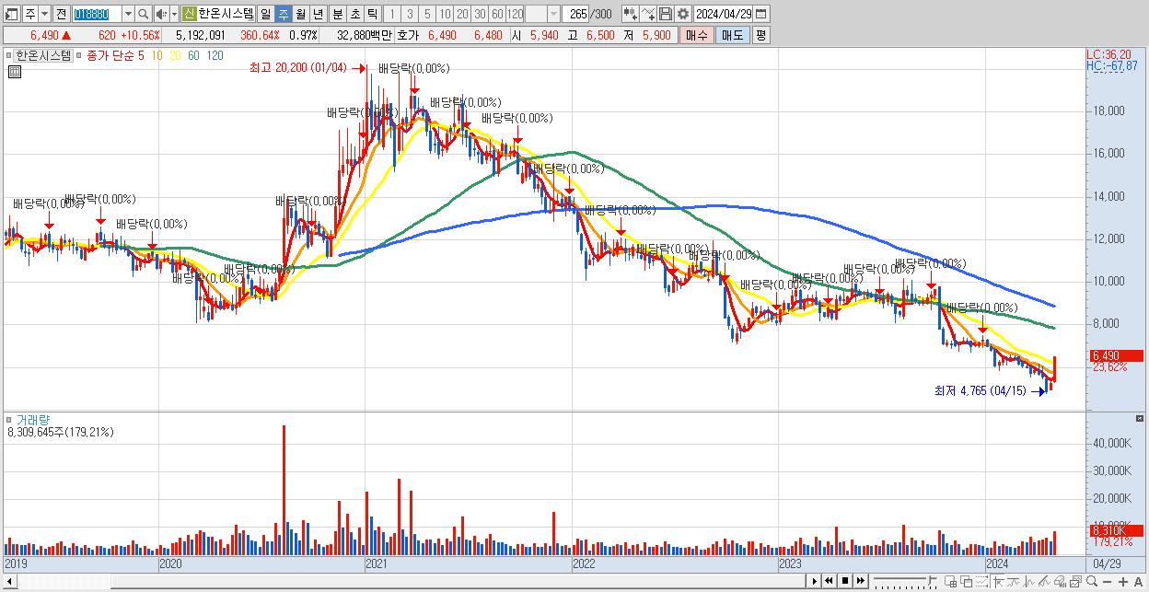
Task: Open the interval combo box after 120
Action: pos(542,14)
